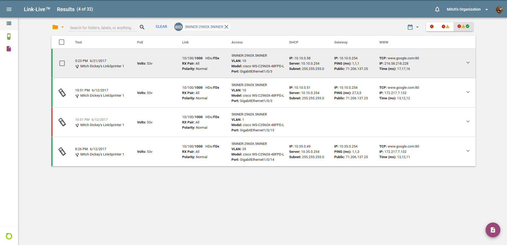This screenshot has height=245, width=507.
Task: Click the search magnifier icon
Action: click(x=142, y=27)
